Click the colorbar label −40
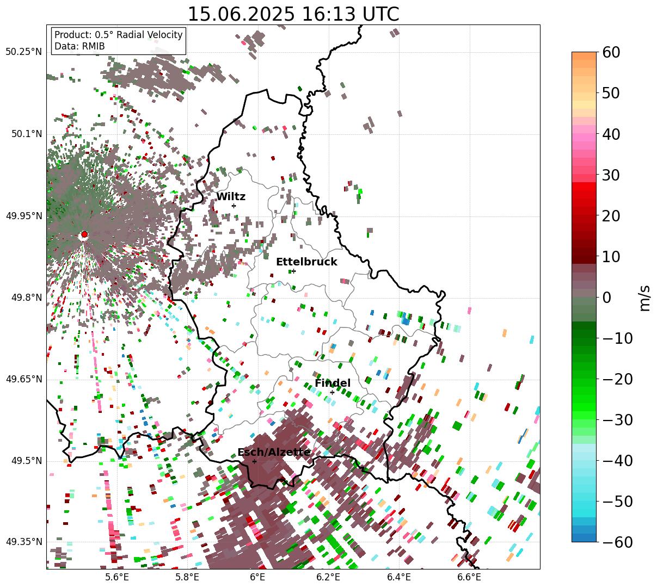 coord(617,460)
